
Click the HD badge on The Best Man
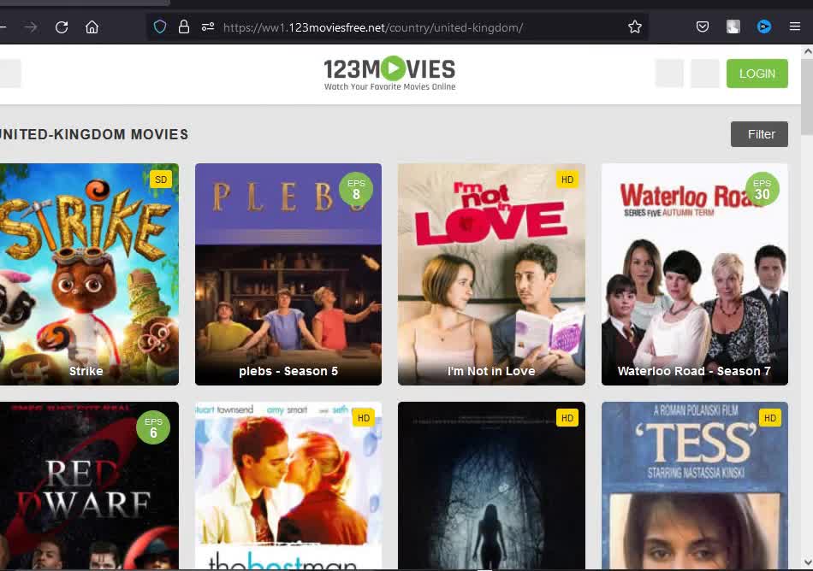[x=364, y=418]
